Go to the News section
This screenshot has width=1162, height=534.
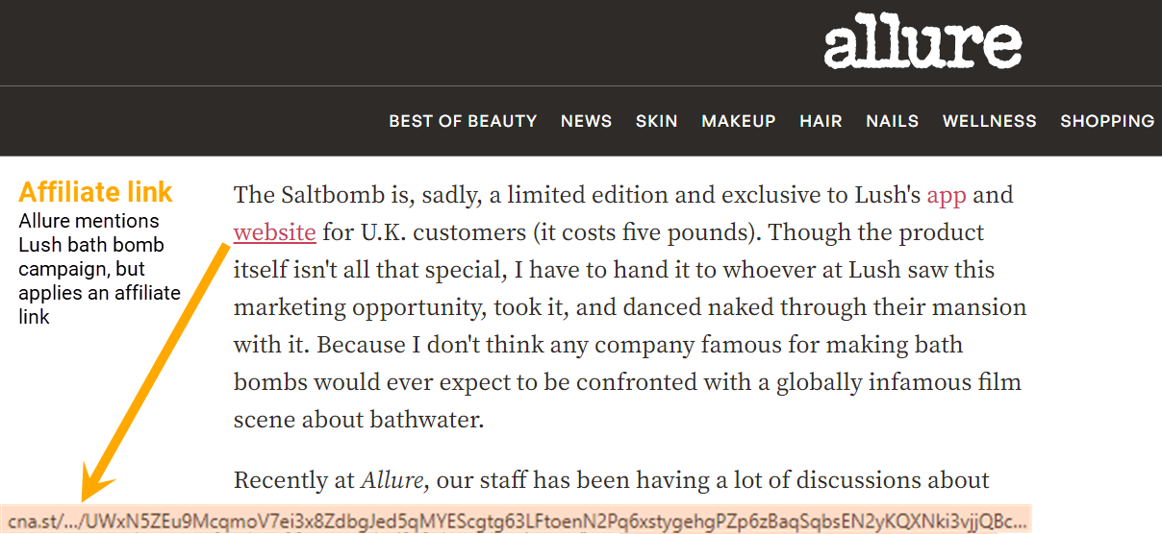(586, 121)
